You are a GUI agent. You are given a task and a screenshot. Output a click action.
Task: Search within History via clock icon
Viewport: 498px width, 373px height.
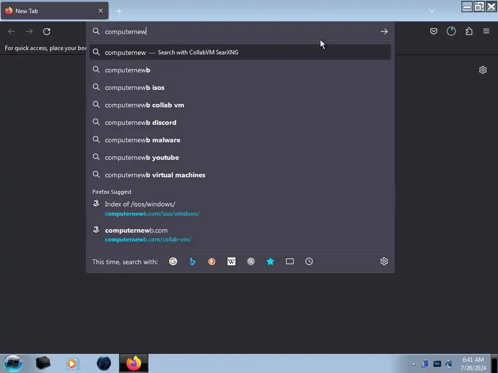click(309, 261)
